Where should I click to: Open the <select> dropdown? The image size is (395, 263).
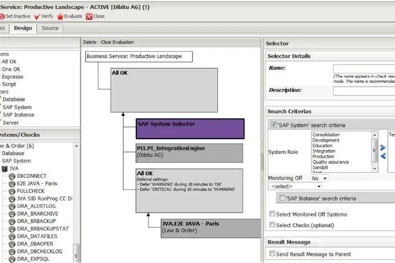point(296,186)
